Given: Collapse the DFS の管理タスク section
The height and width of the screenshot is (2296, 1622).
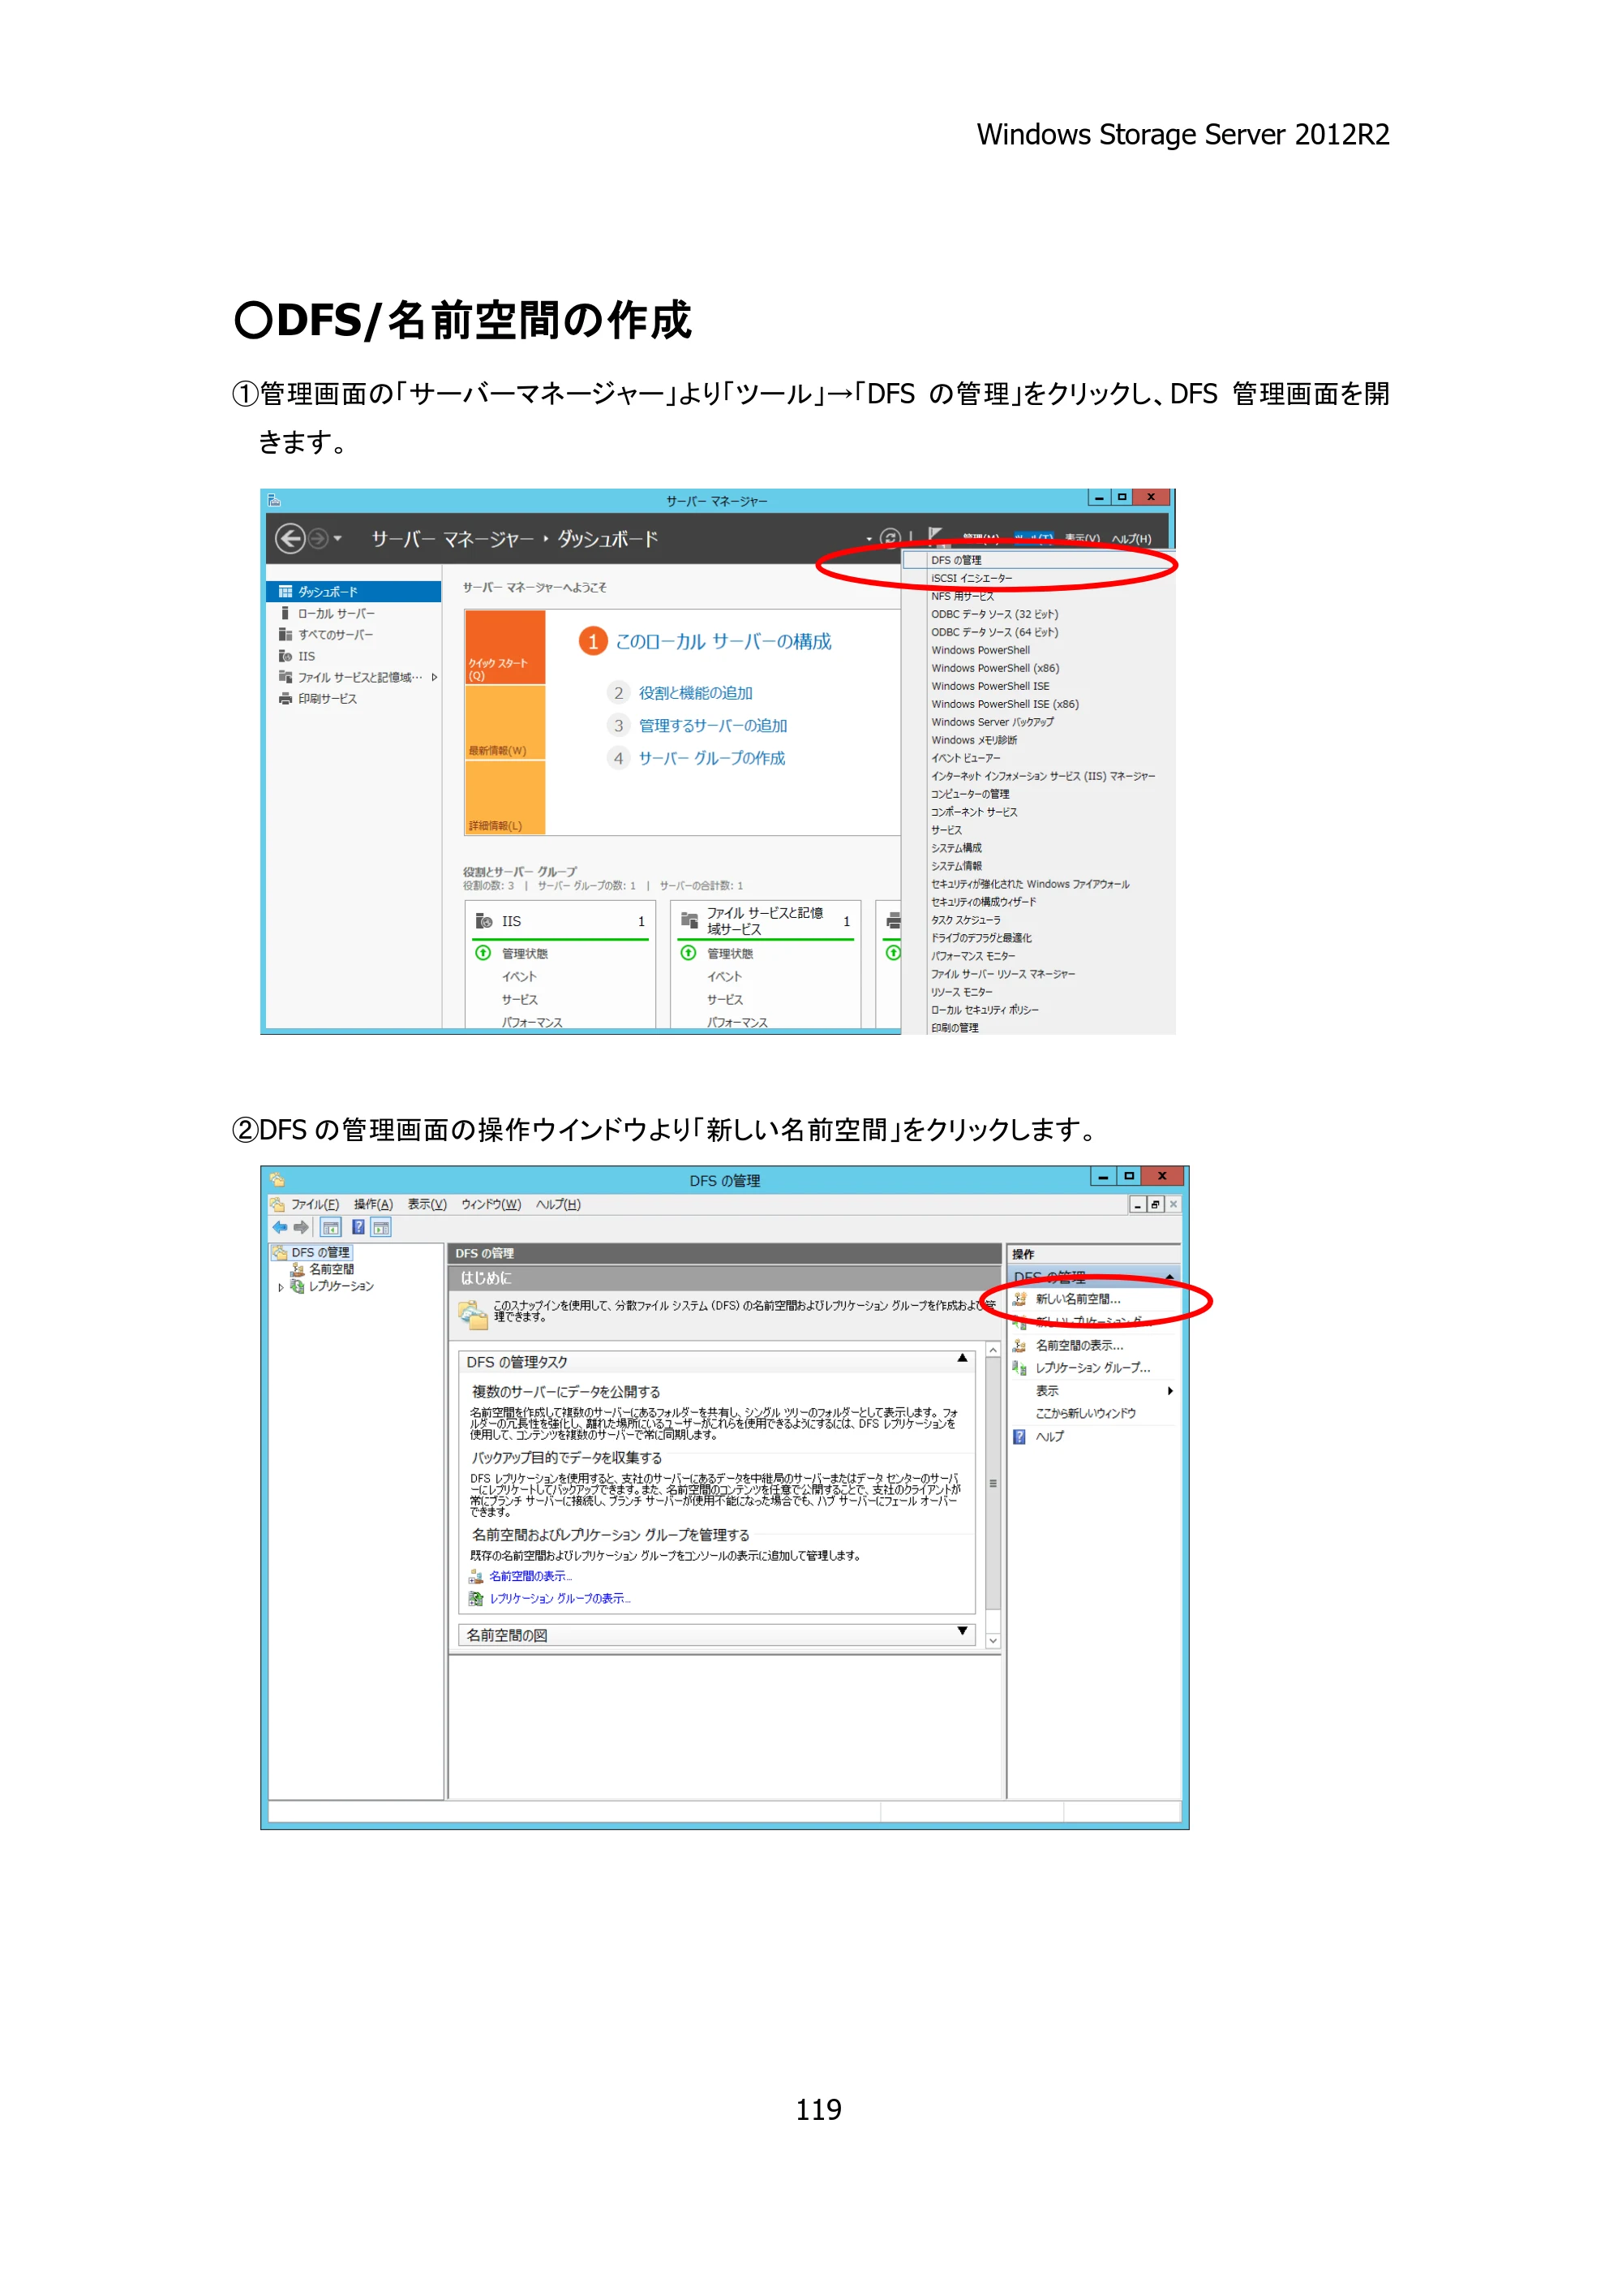Looking at the screenshot, I should tap(963, 1359).
